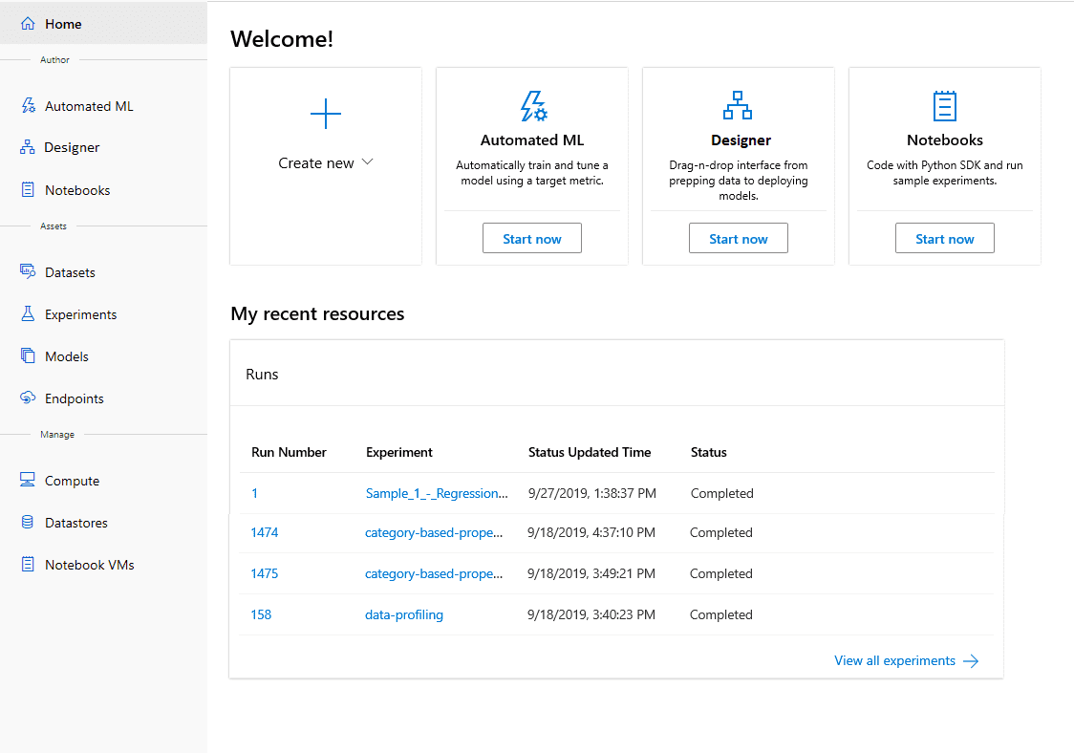The width and height of the screenshot is (1074, 753).
Task: Click the 9/18/2019, 4:37:10 PM timestamp
Action: click(591, 532)
